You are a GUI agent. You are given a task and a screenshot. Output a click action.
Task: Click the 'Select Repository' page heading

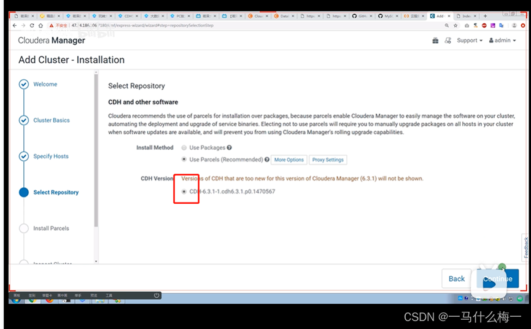click(136, 86)
